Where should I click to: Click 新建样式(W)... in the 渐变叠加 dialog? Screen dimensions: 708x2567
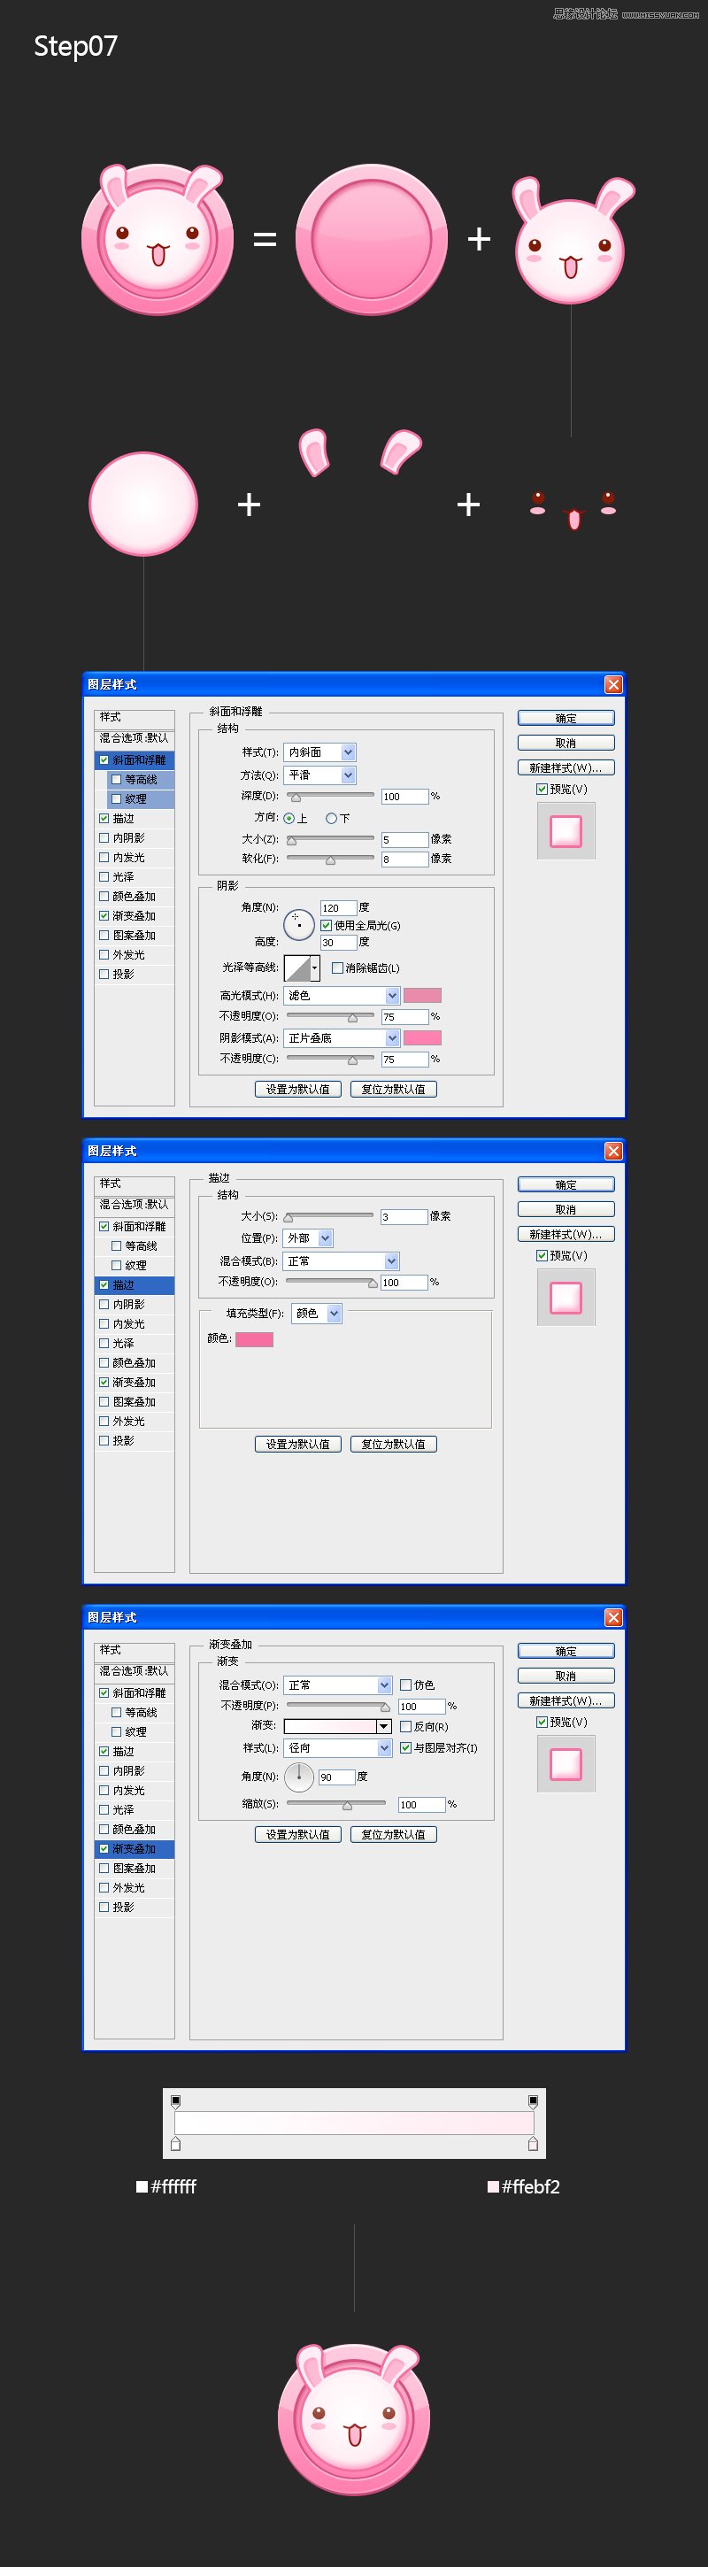566,1701
